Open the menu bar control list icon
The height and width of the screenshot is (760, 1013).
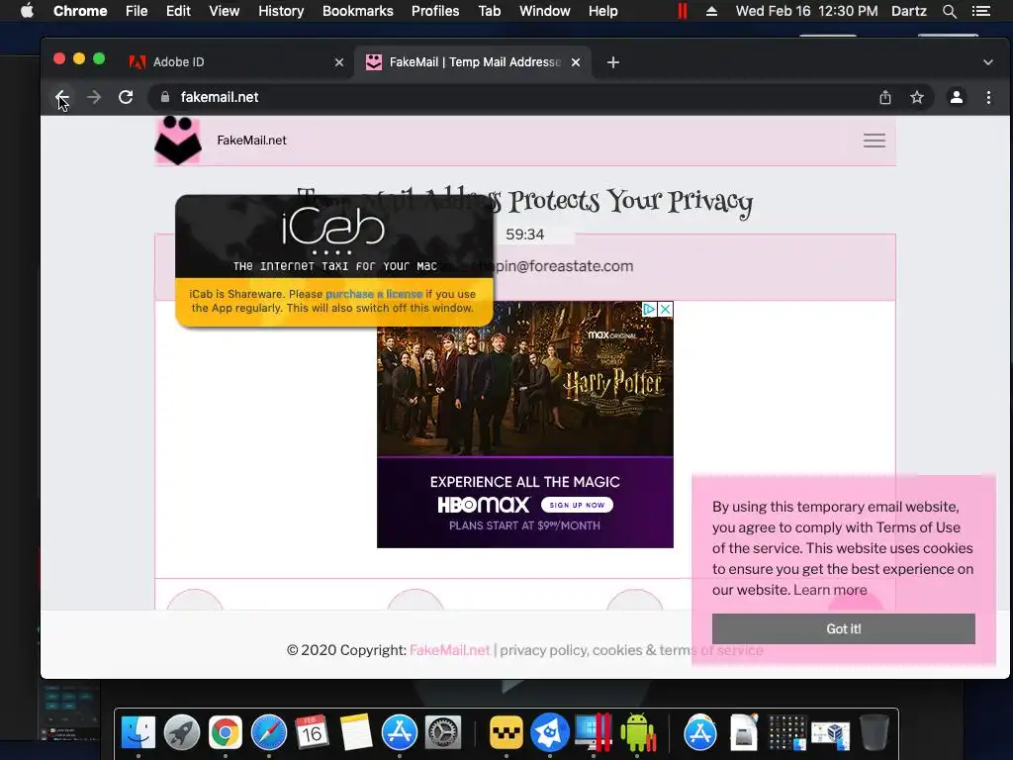980,11
